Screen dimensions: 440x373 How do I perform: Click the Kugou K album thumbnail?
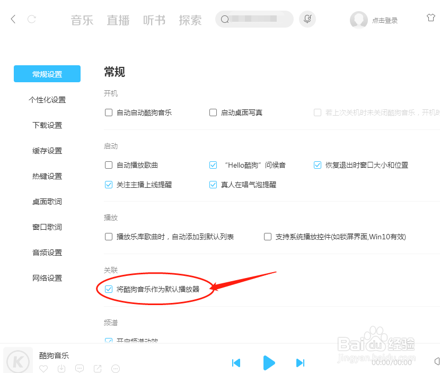tap(18, 361)
